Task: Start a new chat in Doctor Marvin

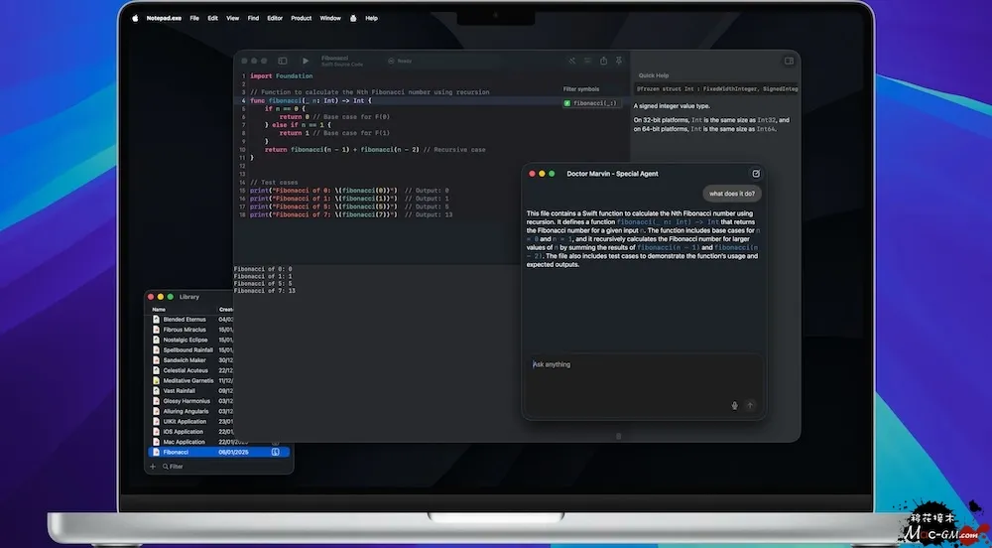Action: [x=755, y=174]
